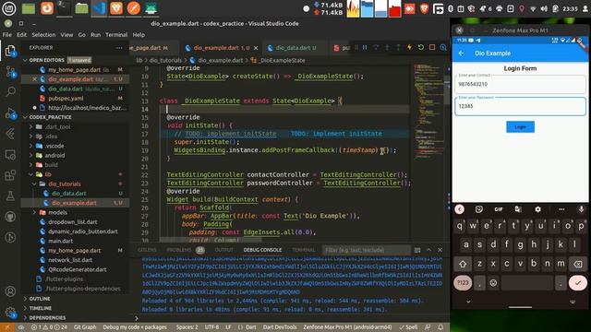Screen dimensions: 591x332
Task: Click the debug Hot Reload lightning icon
Action: (x=409, y=47)
